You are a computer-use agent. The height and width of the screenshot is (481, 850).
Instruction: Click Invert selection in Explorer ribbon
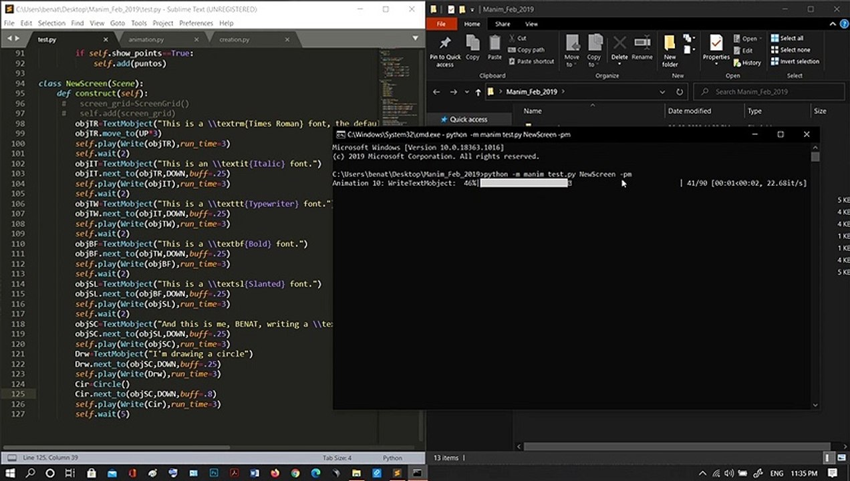pyautogui.click(x=795, y=61)
